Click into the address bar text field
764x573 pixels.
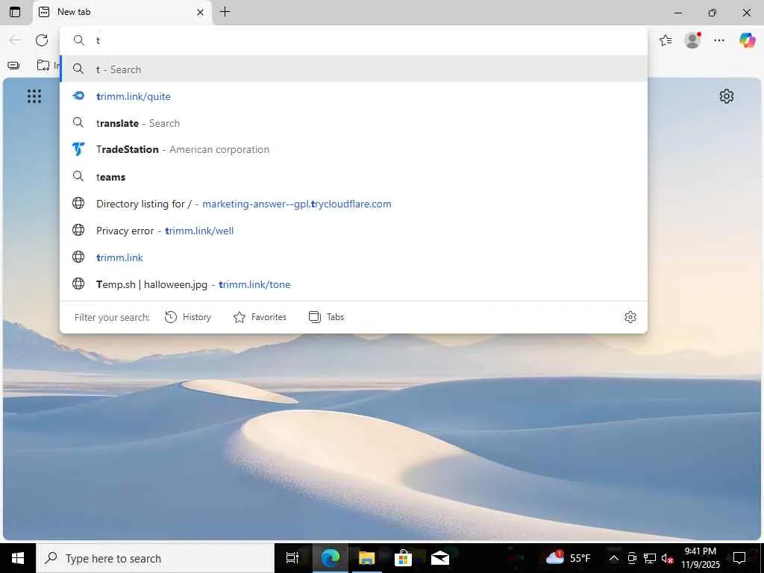point(354,40)
